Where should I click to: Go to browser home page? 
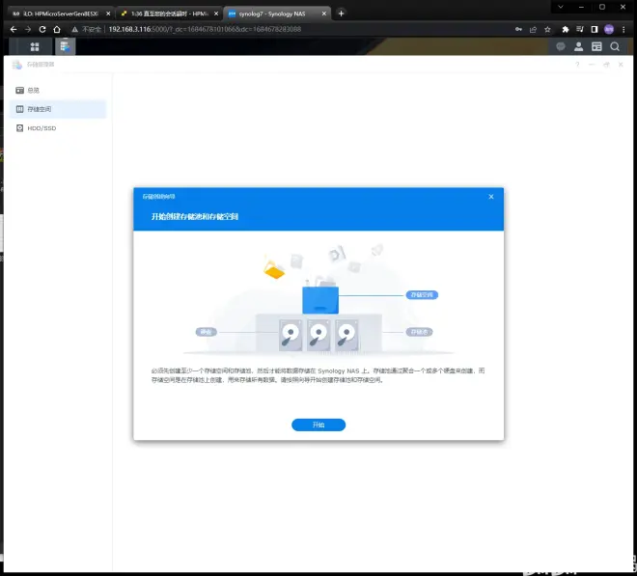[x=57, y=29]
